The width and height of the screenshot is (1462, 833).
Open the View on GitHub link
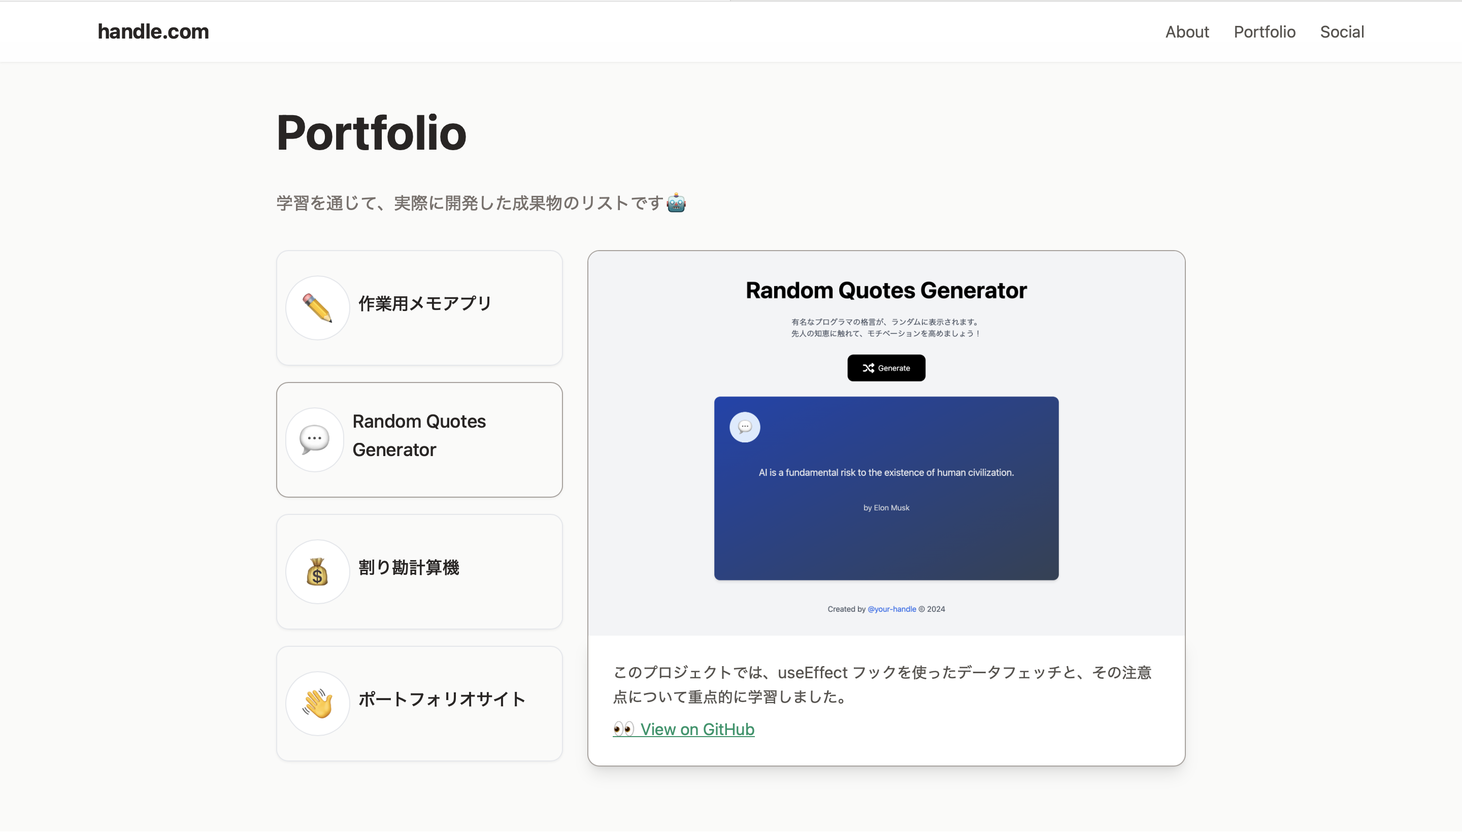tap(698, 729)
